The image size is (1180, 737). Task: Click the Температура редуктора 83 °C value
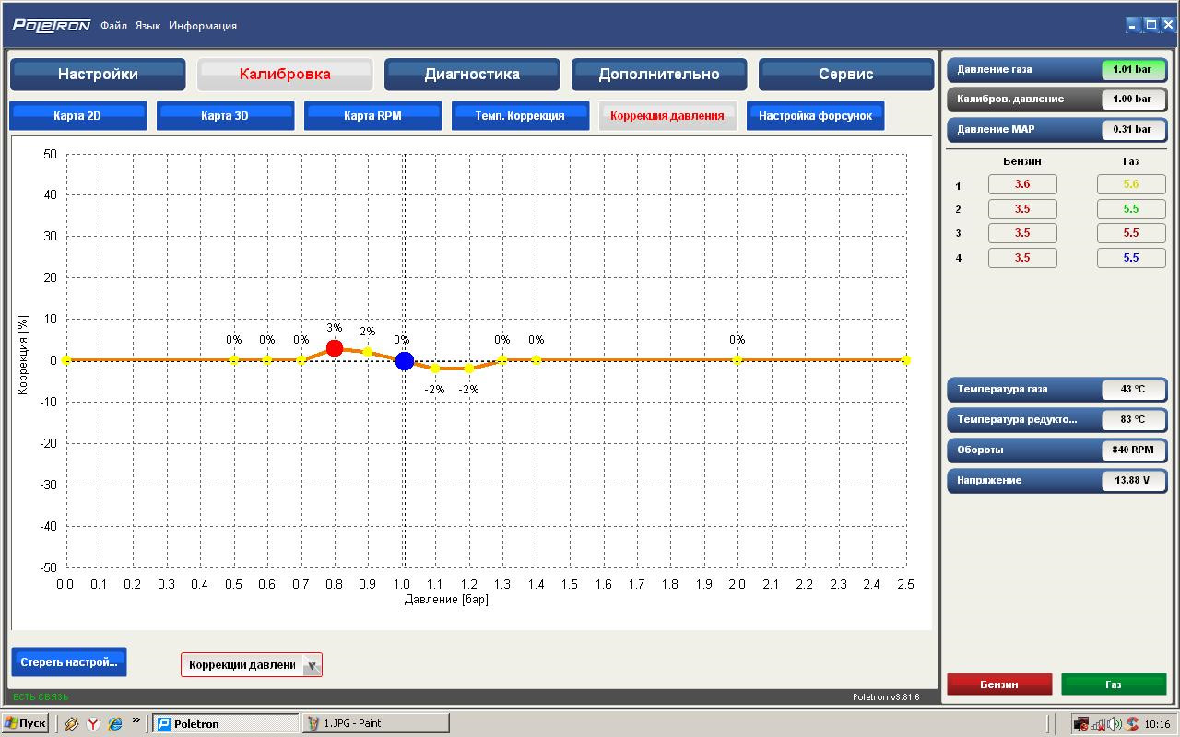coord(1133,419)
